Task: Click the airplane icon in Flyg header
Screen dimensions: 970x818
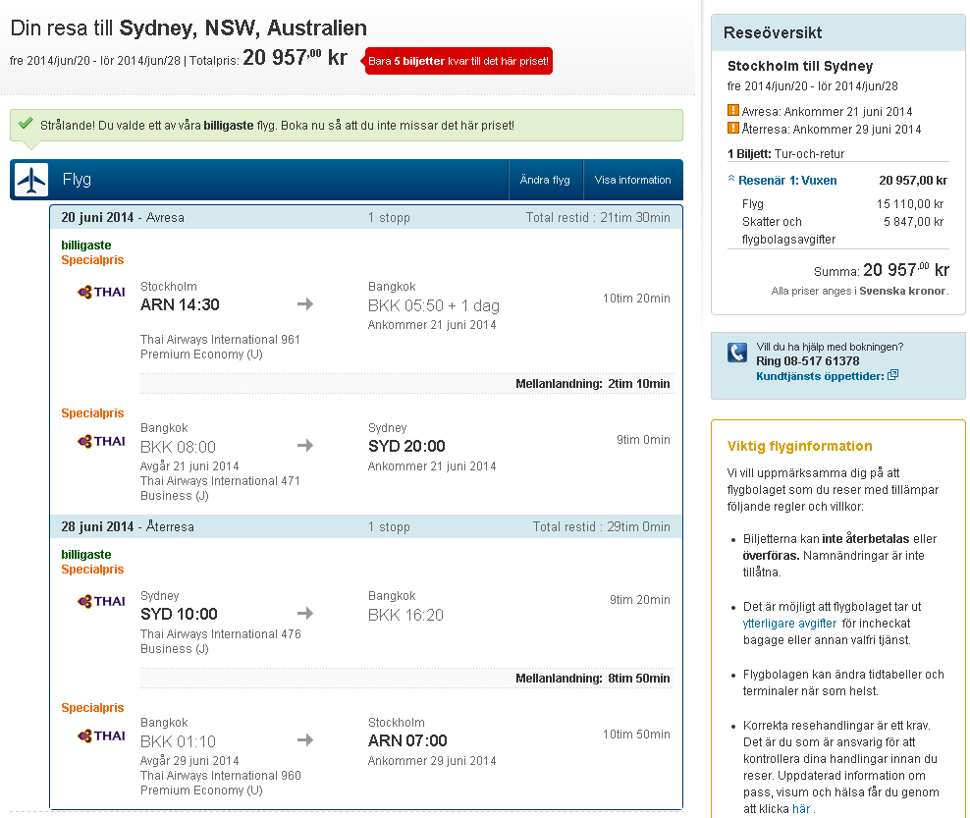Action: (32, 181)
